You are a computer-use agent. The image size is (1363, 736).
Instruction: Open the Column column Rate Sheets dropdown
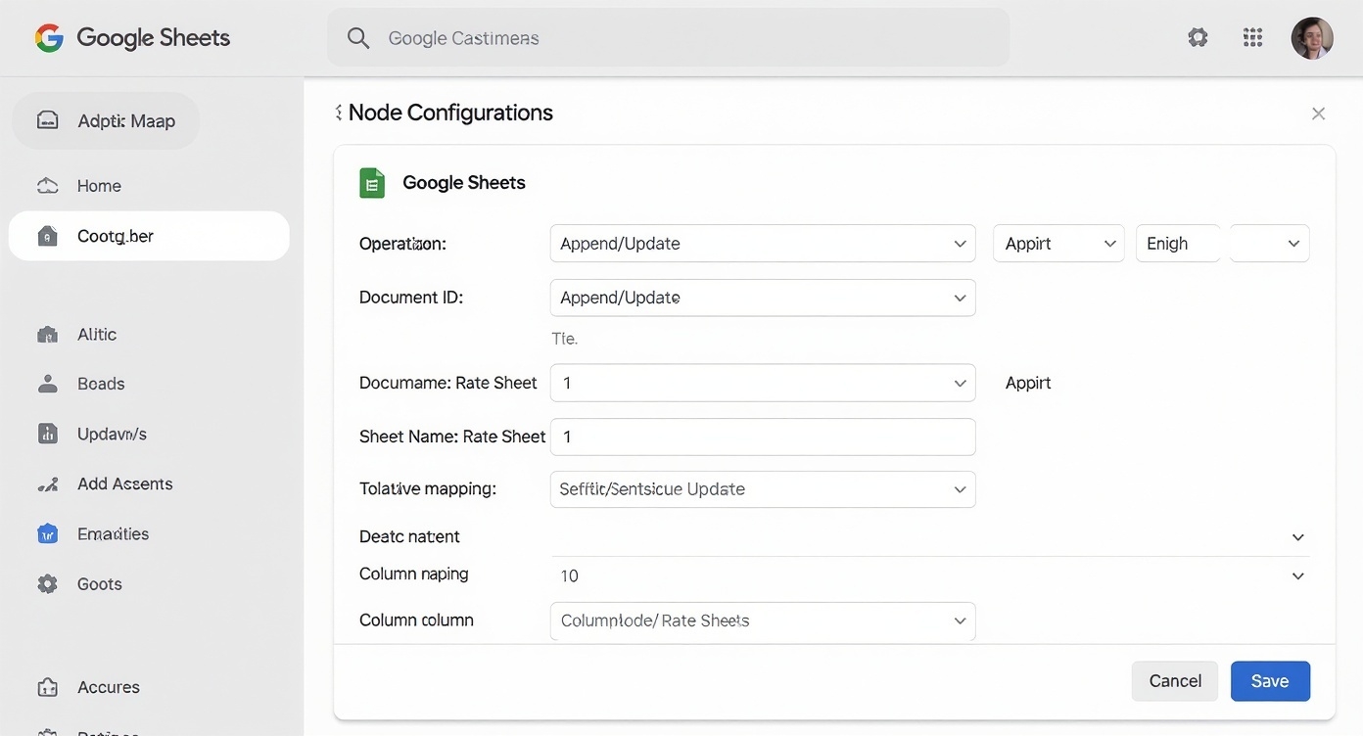click(x=762, y=621)
